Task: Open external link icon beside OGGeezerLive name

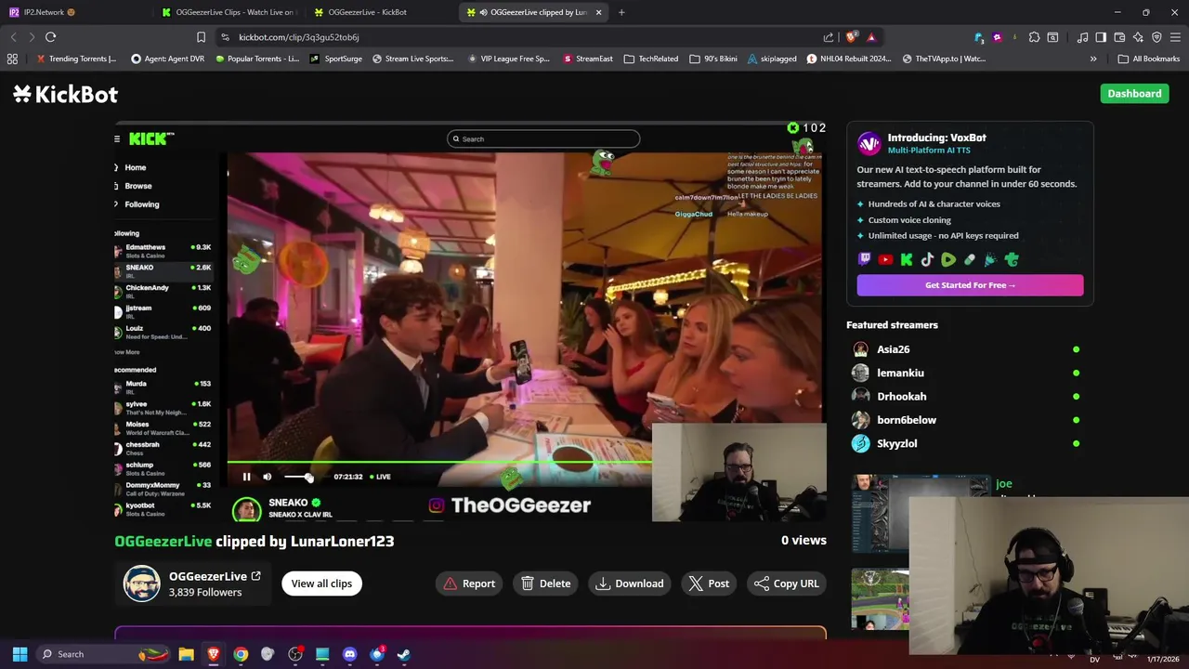Action: 255,576
